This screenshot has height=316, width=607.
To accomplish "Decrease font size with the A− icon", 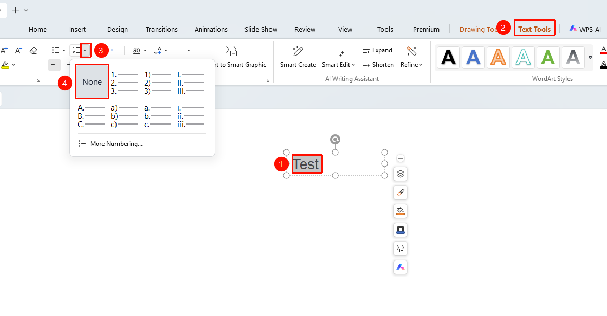I will tap(19, 50).
